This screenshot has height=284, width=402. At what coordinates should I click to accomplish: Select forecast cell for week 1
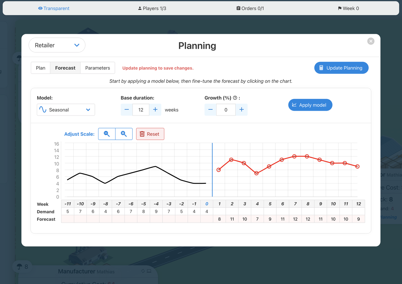[219, 219]
